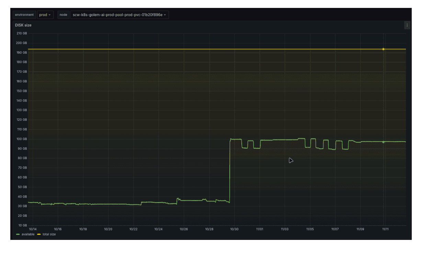Viewport: 421px width, 254px height.
Task: Click the 10/14 x-axis date label
Action: (33, 229)
